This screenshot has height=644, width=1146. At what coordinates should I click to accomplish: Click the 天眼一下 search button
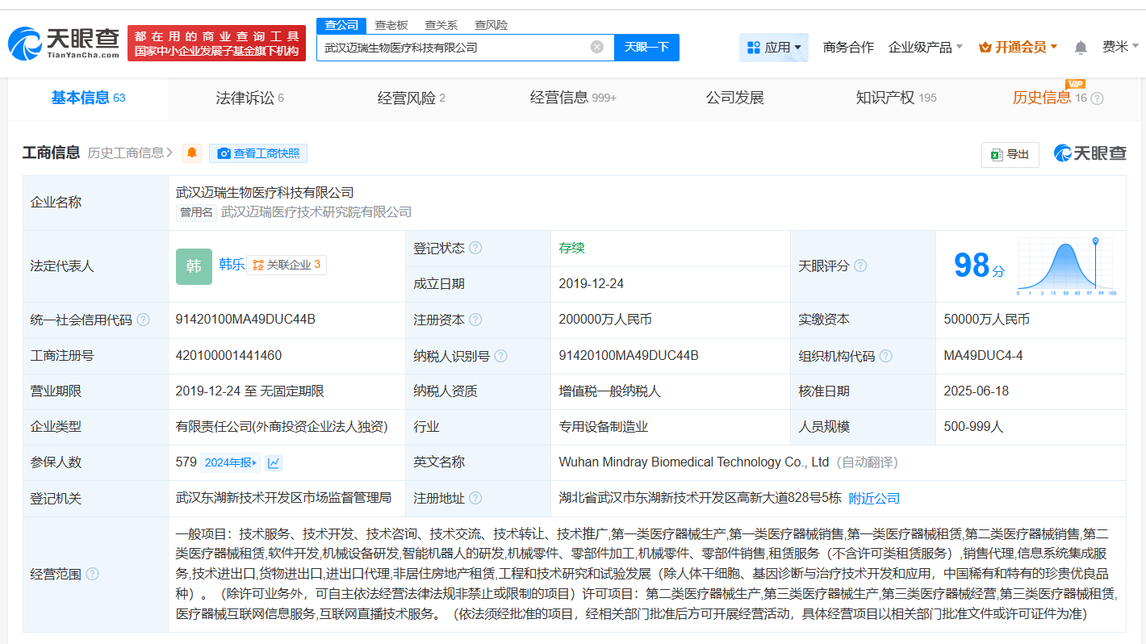[x=646, y=47]
